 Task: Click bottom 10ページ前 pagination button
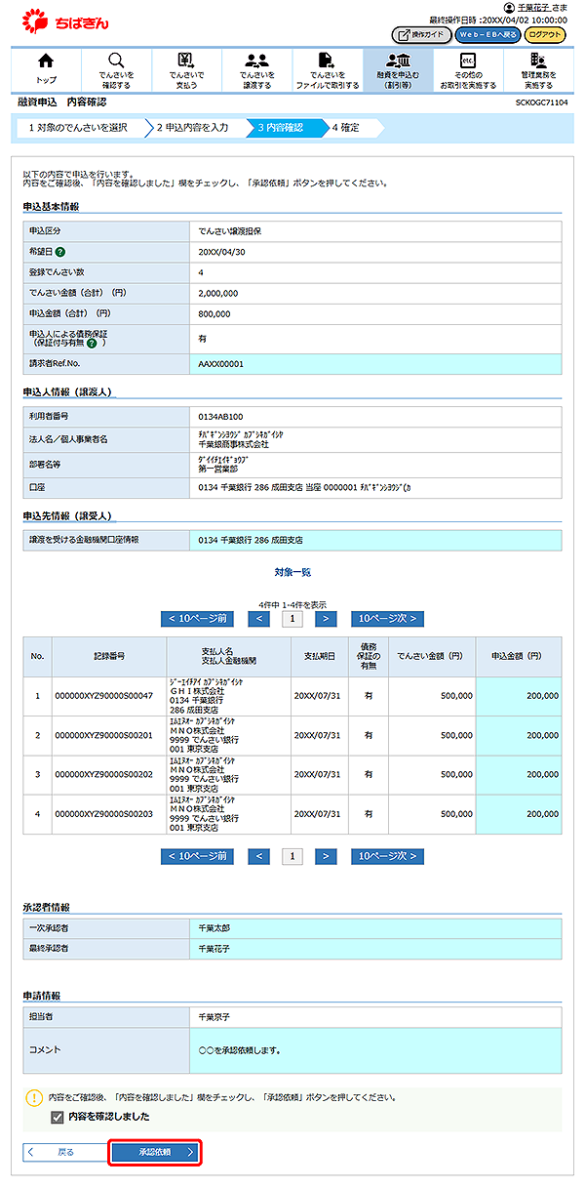tap(197, 856)
